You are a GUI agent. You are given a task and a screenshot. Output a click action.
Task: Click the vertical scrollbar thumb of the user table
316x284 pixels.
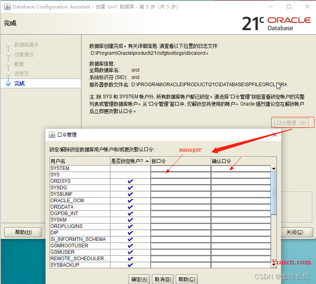pyautogui.click(x=274, y=193)
